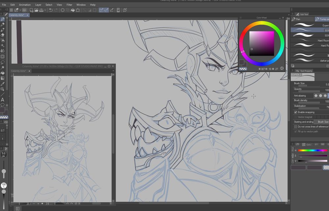Click the Clear selection circle icon
Image resolution: width=329 pixels, height=211 pixels.
[63, 10]
